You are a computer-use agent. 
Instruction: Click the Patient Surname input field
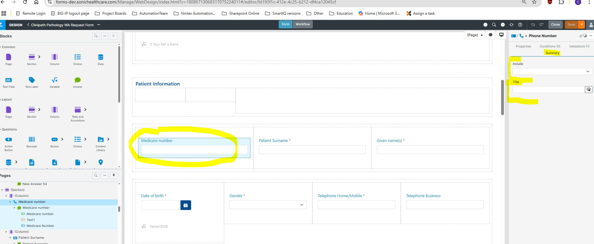312,150
